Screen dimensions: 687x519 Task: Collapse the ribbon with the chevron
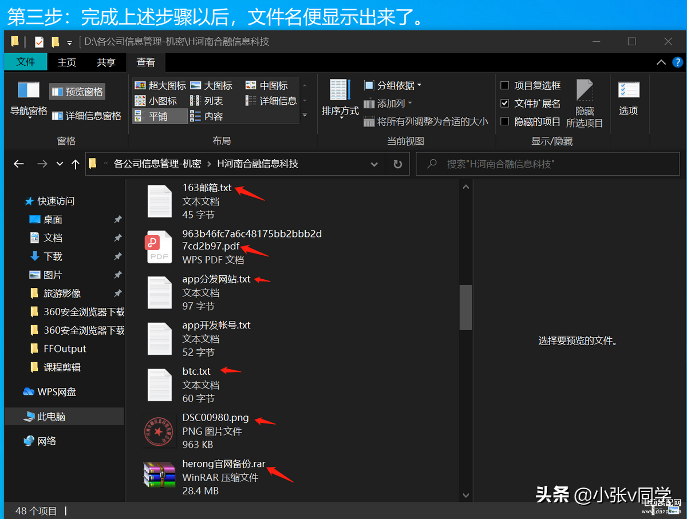661,62
